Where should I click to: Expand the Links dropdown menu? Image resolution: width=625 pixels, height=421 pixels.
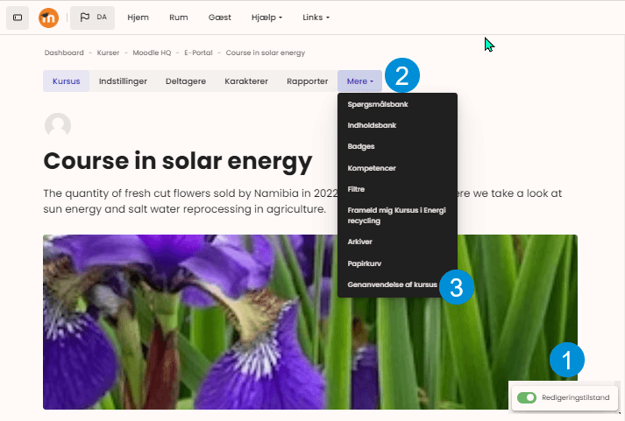[316, 18]
